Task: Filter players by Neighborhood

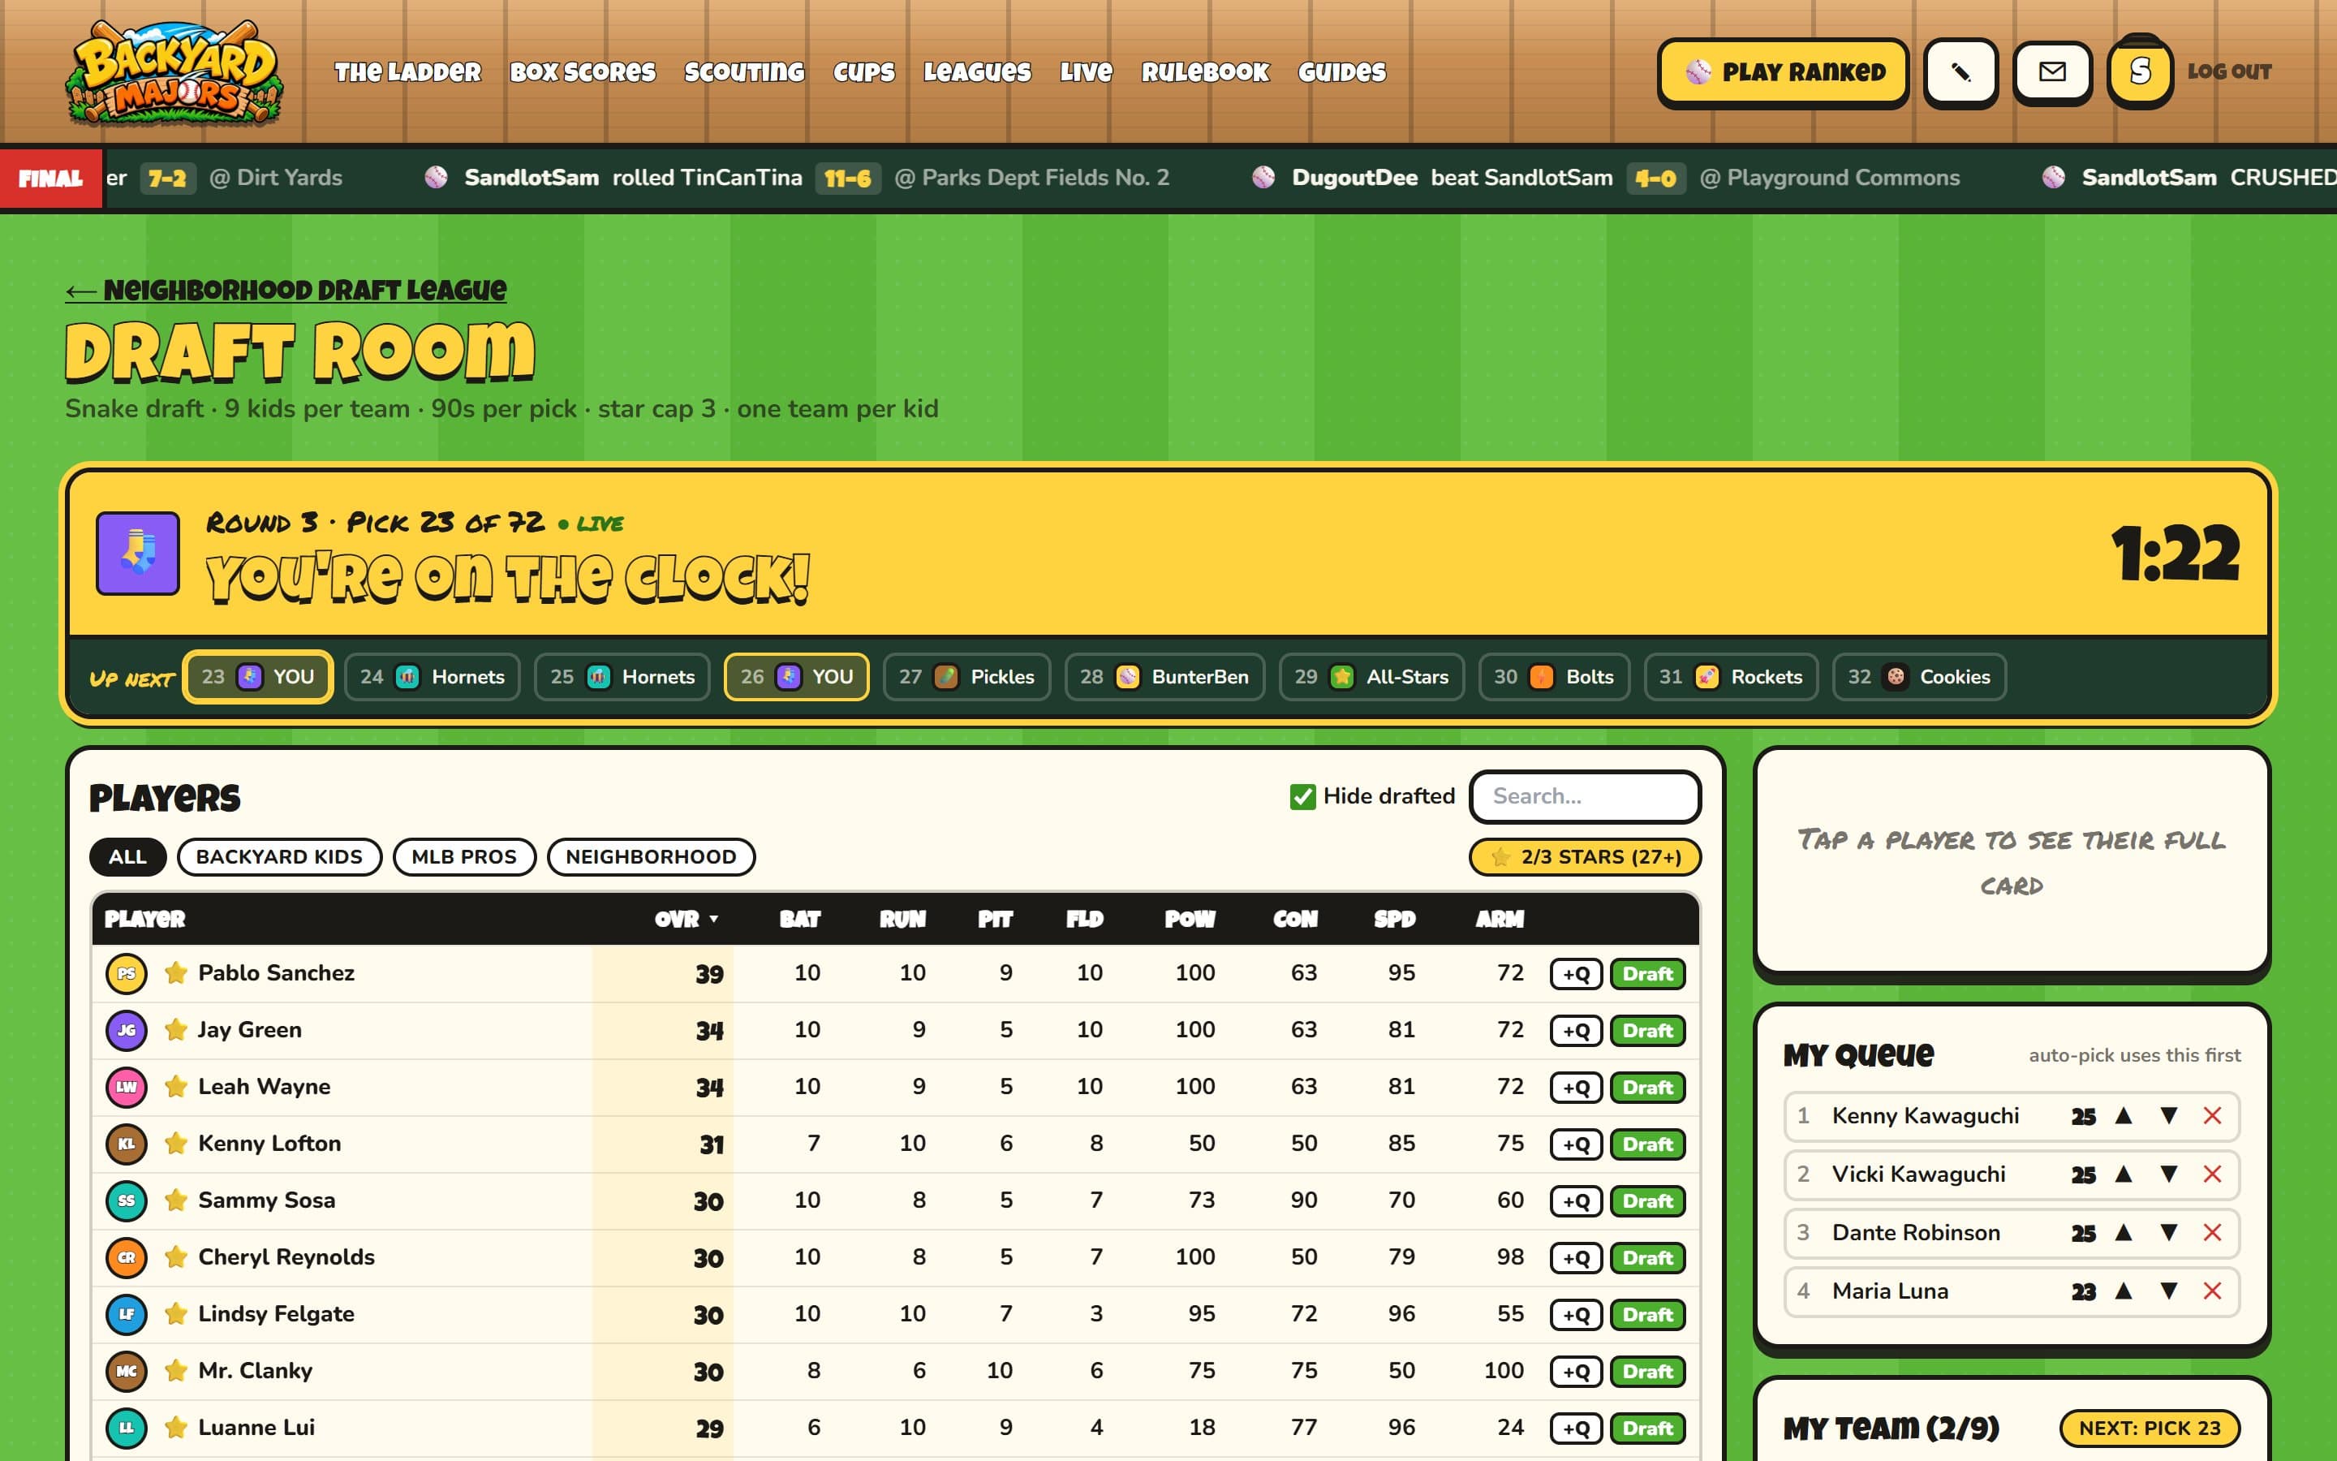Action: tap(651, 857)
